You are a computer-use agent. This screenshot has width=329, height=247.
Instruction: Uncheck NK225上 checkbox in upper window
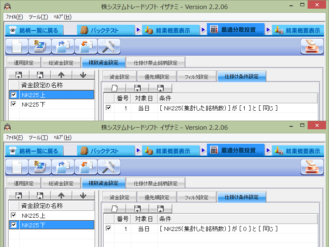click(14, 95)
